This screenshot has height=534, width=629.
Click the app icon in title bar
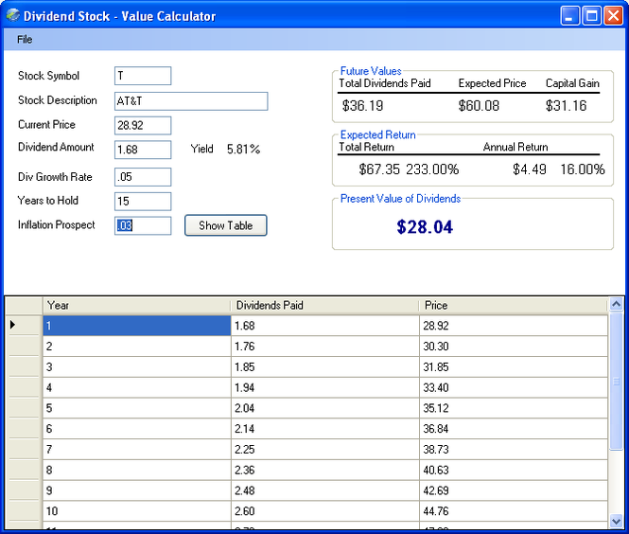click(x=12, y=15)
